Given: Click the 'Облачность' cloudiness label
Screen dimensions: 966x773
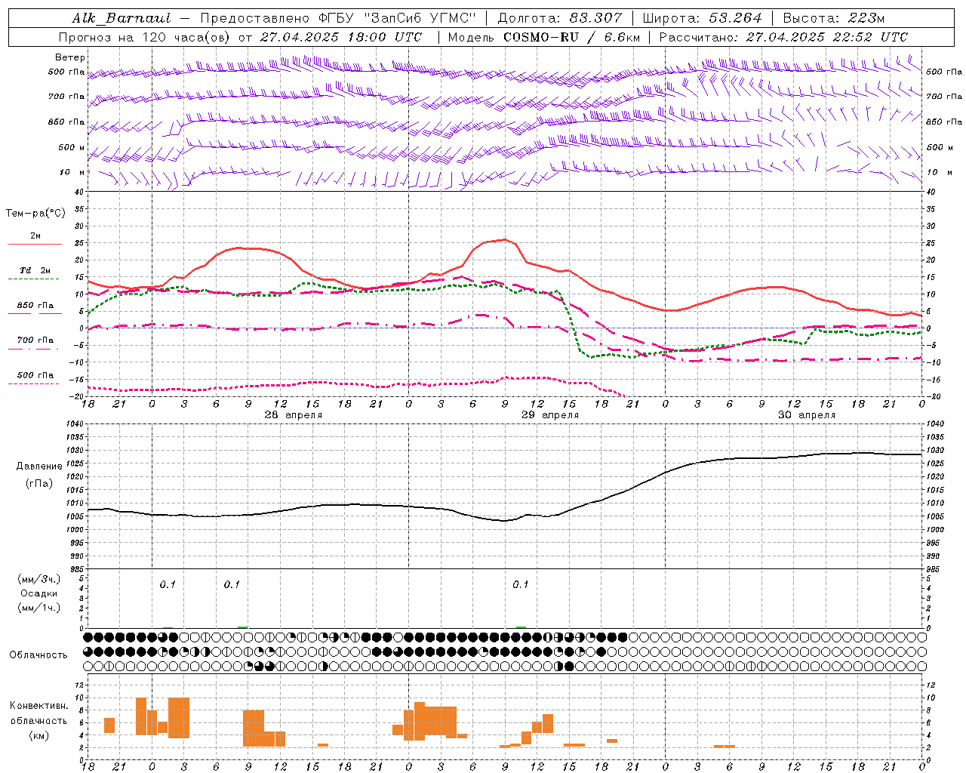Looking at the screenshot, I should [x=38, y=654].
